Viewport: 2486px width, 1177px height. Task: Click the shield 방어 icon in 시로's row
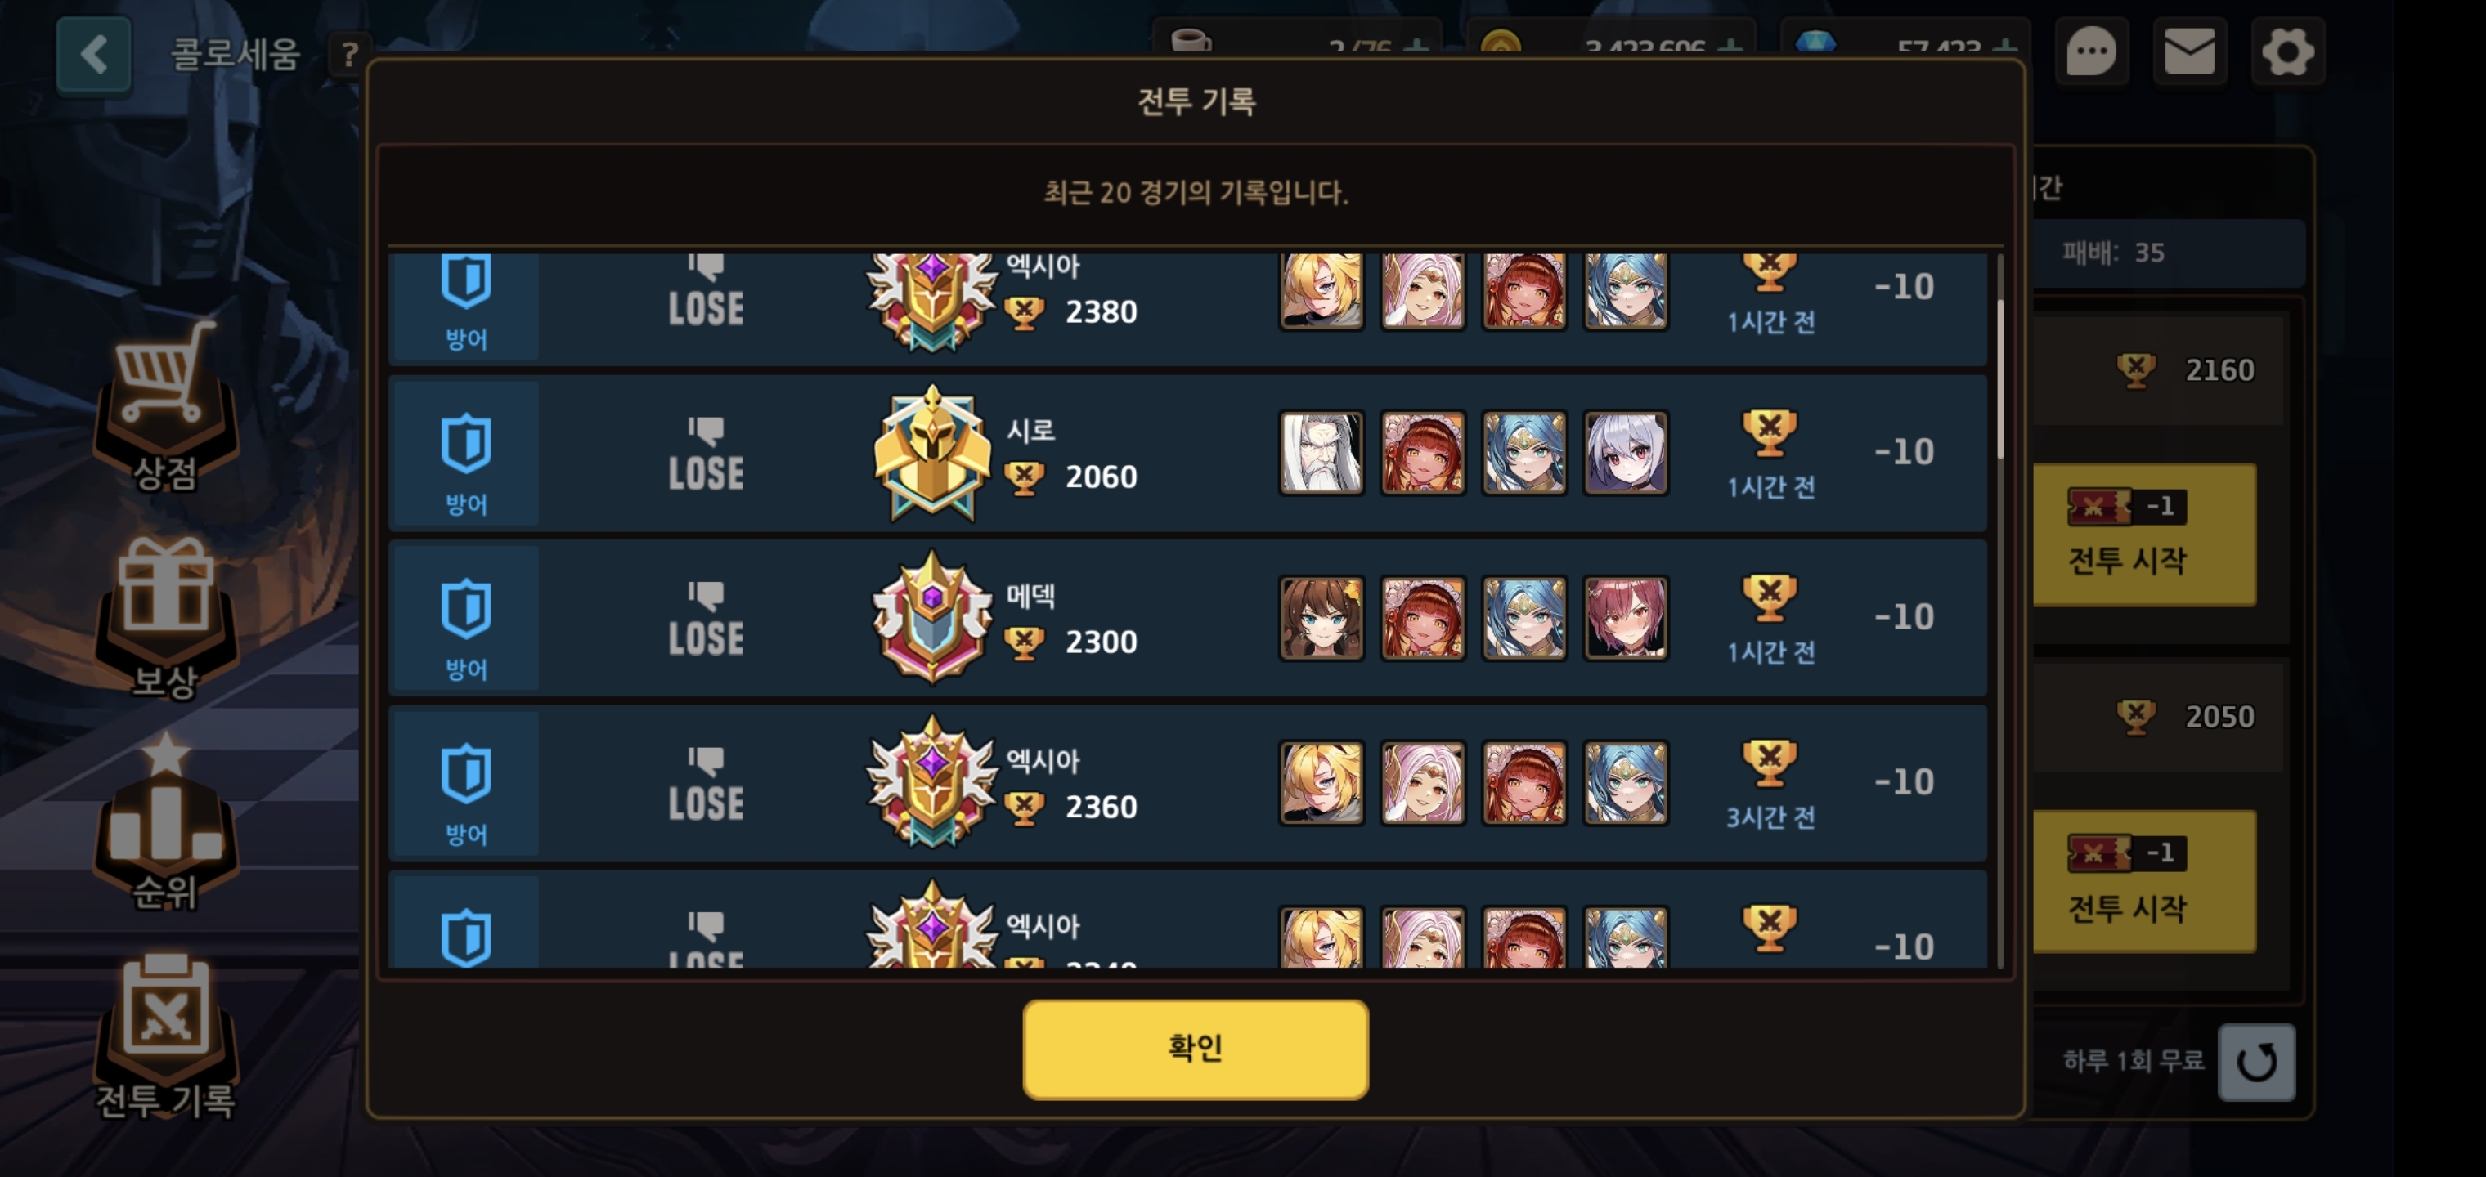coord(466,444)
